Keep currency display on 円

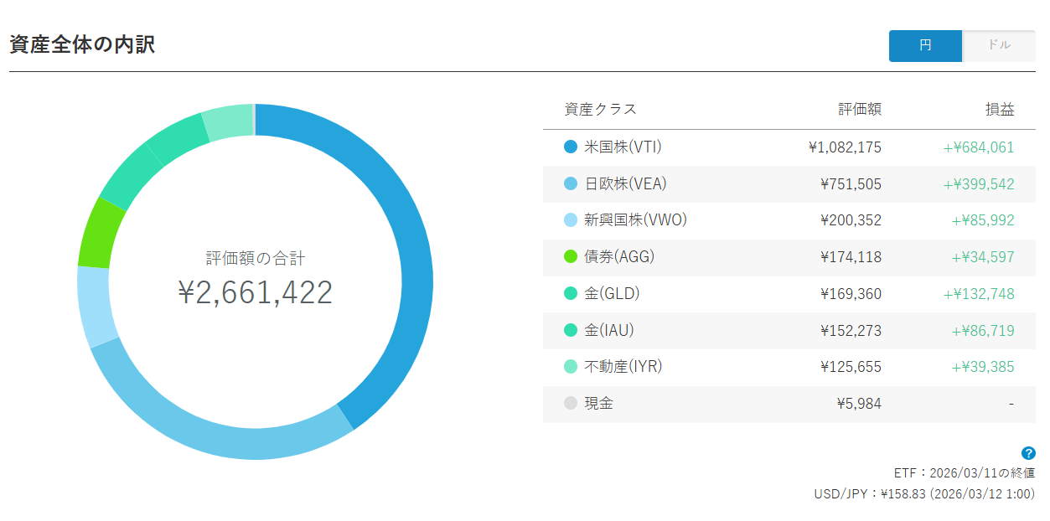[925, 46]
